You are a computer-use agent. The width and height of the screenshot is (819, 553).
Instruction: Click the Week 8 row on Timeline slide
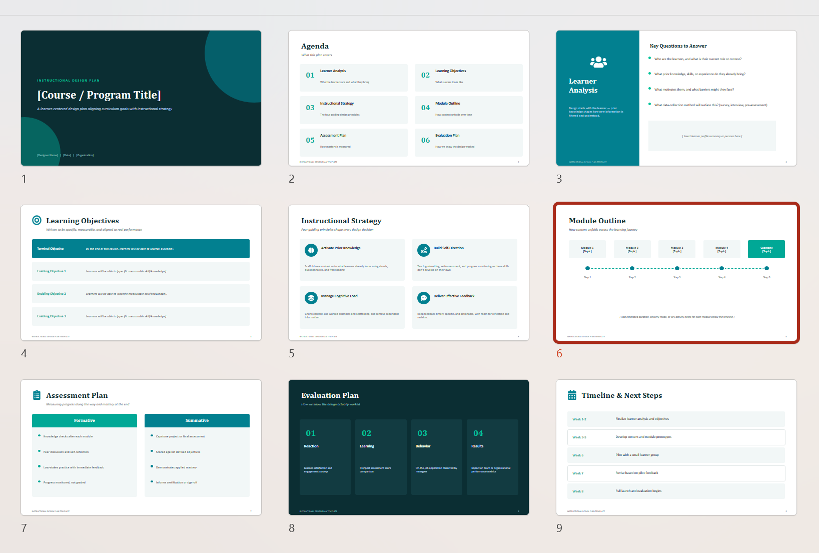676,491
